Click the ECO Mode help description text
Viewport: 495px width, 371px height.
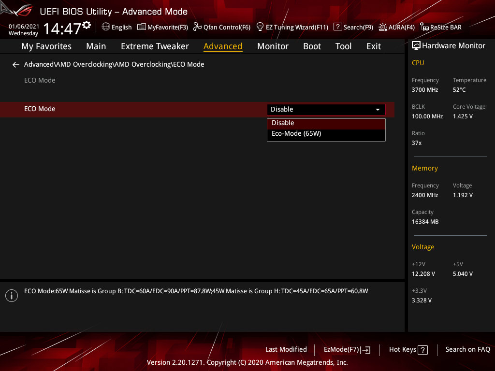[196, 291]
